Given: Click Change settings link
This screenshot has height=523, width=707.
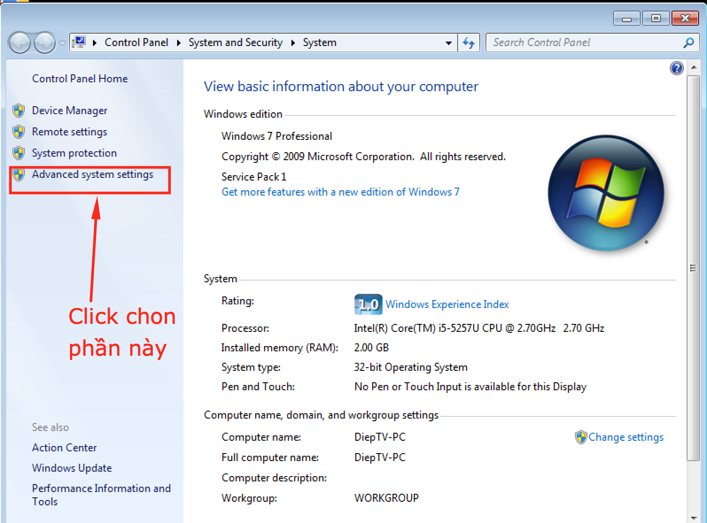Looking at the screenshot, I should (625, 437).
